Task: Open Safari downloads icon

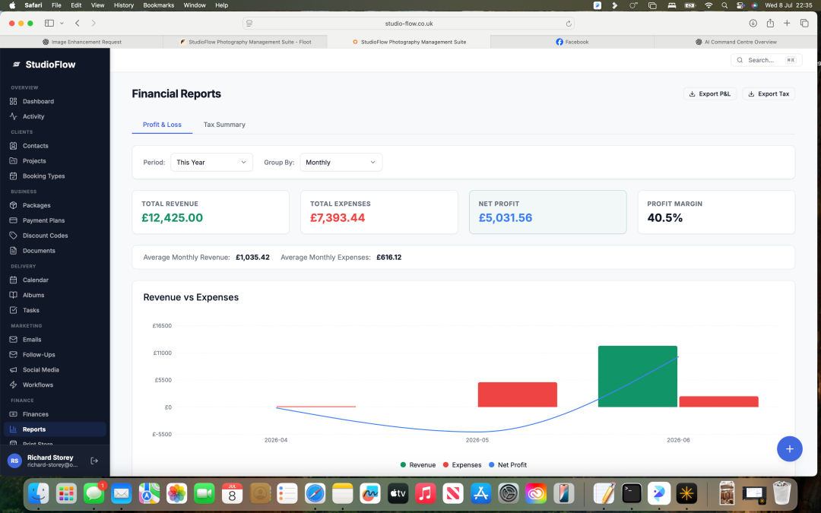Action: pyautogui.click(x=753, y=23)
